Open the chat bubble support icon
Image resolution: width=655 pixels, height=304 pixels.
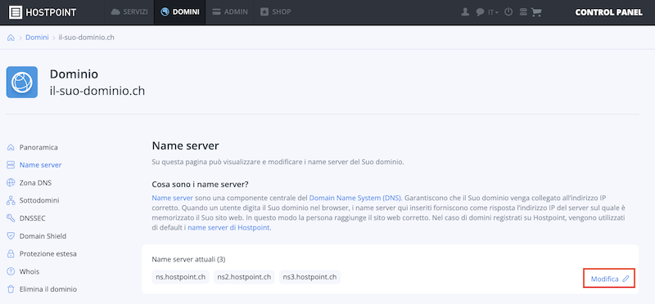coord(480,12)
